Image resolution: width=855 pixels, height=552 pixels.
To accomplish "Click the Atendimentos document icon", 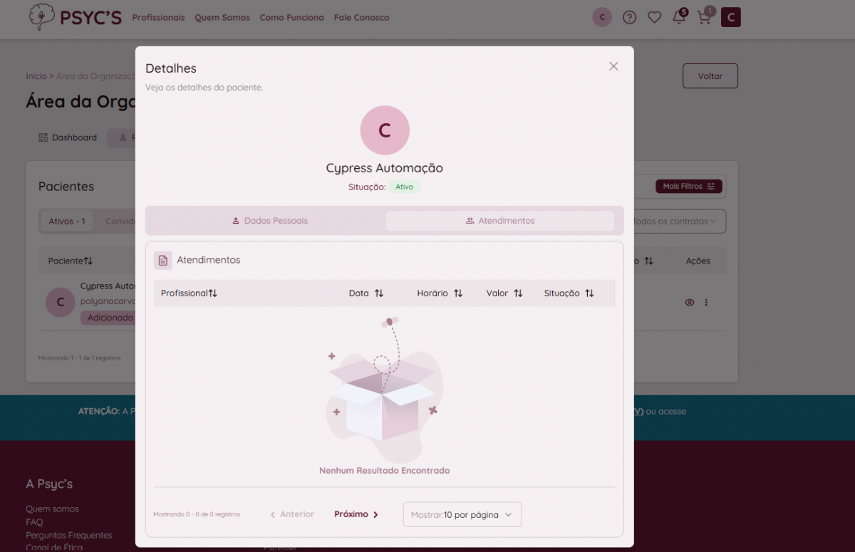I will [x=162, y=261].
